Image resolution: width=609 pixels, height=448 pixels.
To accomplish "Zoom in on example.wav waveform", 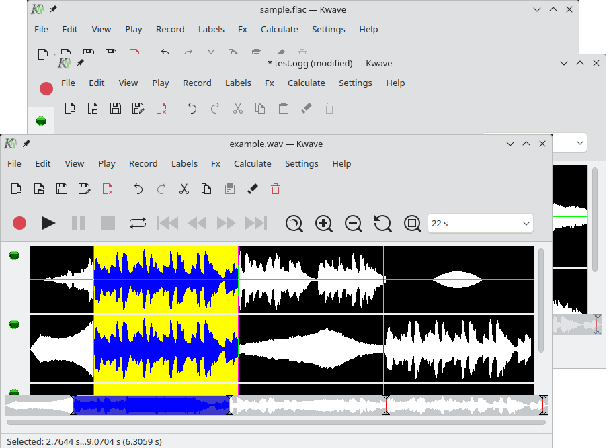I will (x=324, y=224).
